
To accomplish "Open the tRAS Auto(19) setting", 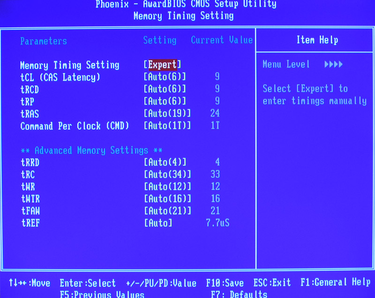I will [x=167, y=113].
